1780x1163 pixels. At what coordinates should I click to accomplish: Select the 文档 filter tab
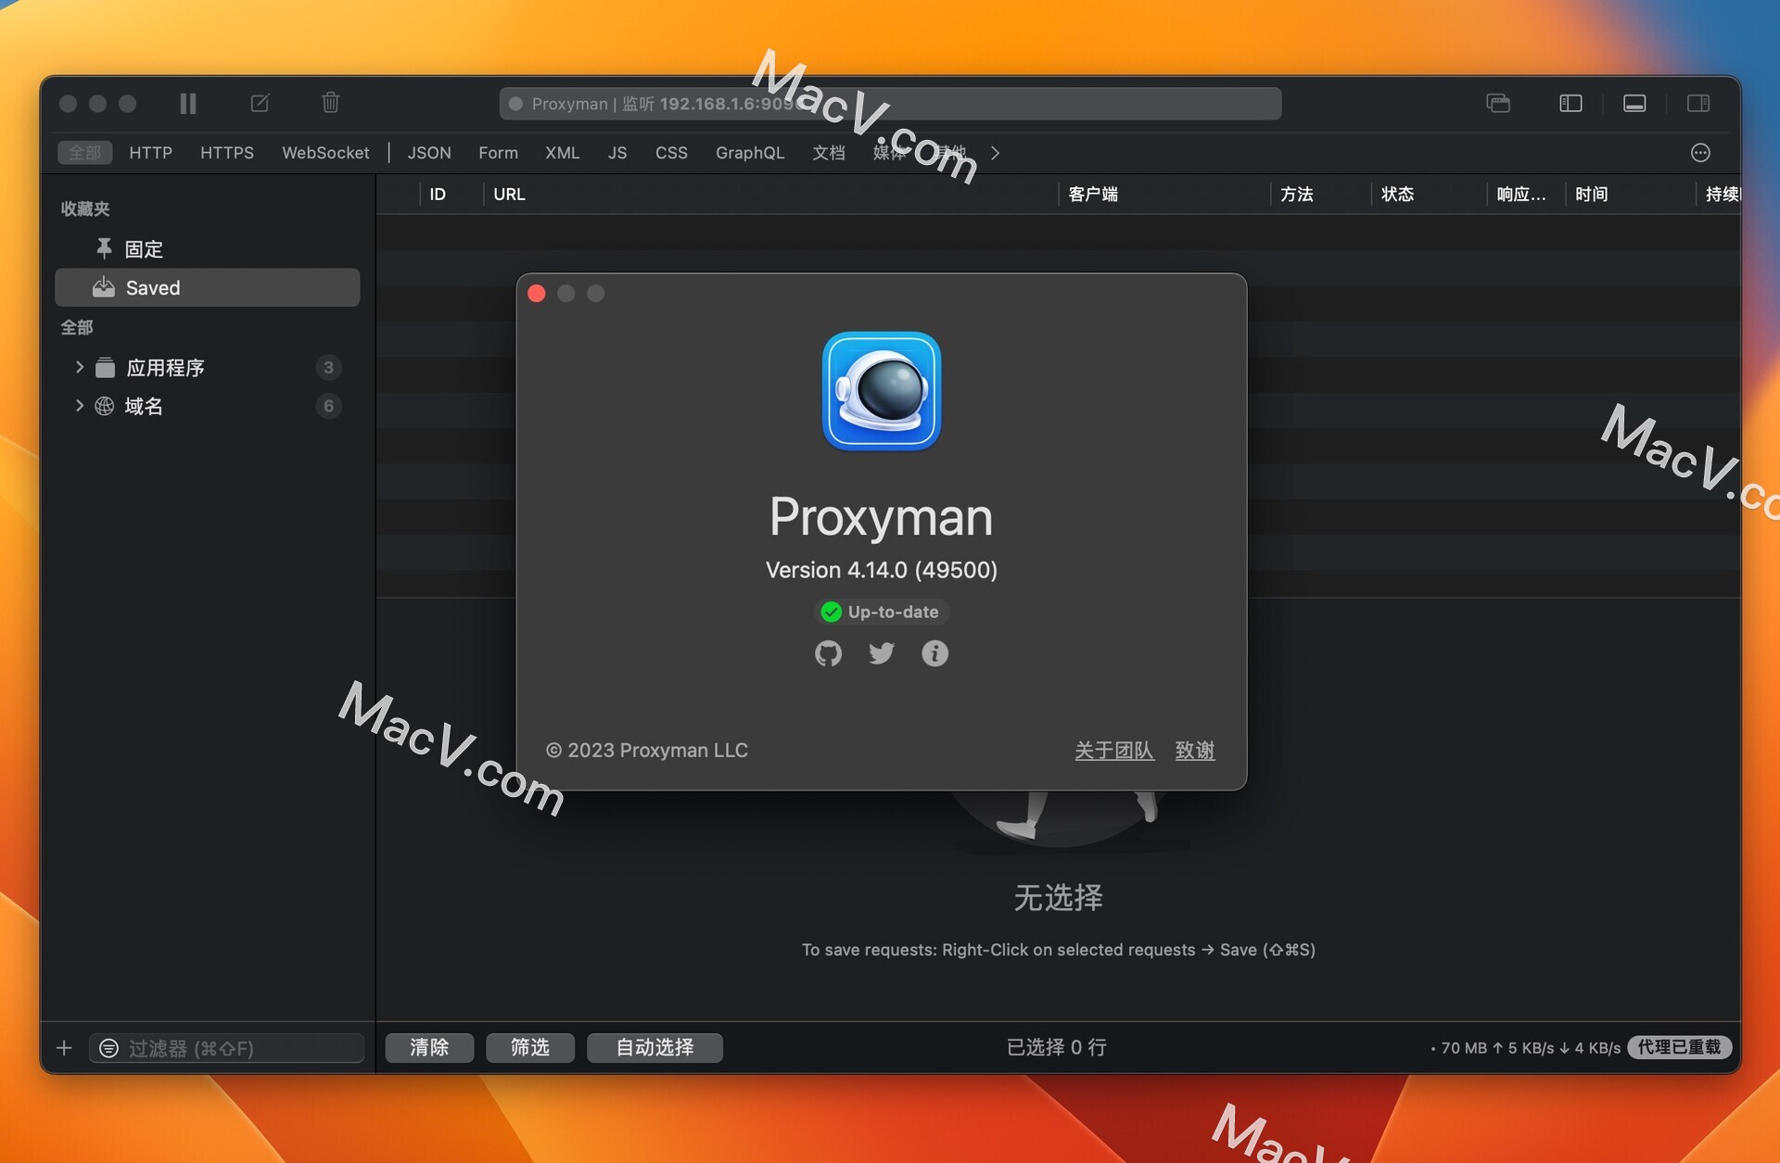[x=829, y=153]
